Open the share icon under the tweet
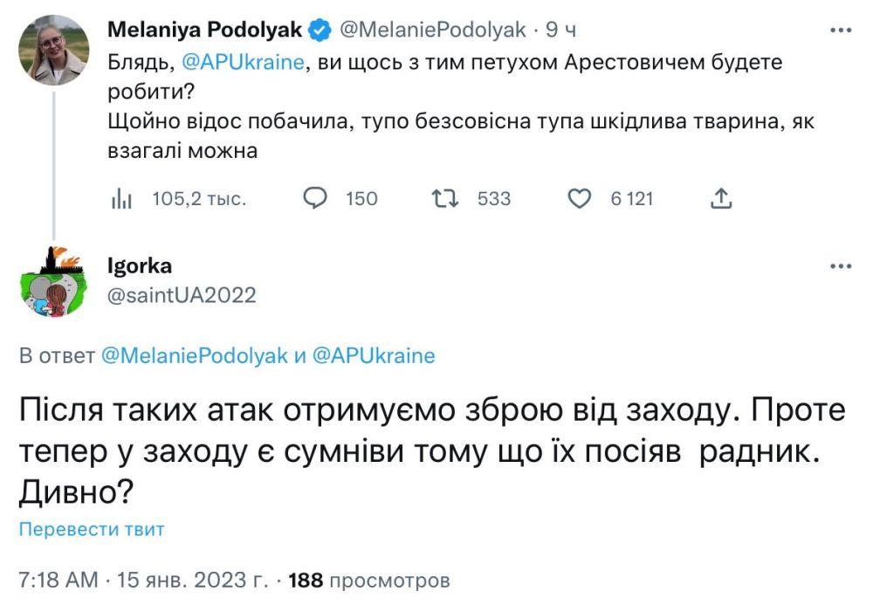Viewport: 873px width, 605px height. (x=722, y=199)
